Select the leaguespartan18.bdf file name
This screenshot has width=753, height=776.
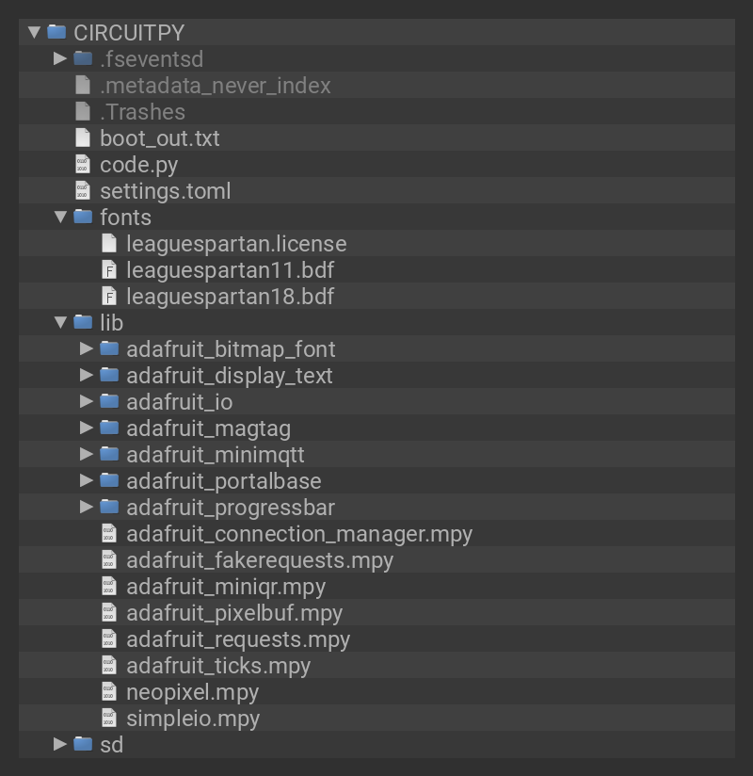230,297
